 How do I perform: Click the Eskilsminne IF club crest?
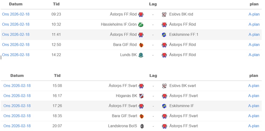[164, 106]
